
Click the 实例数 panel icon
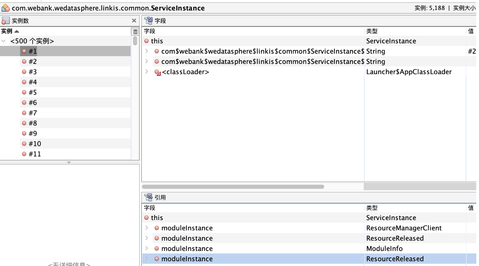5,21
